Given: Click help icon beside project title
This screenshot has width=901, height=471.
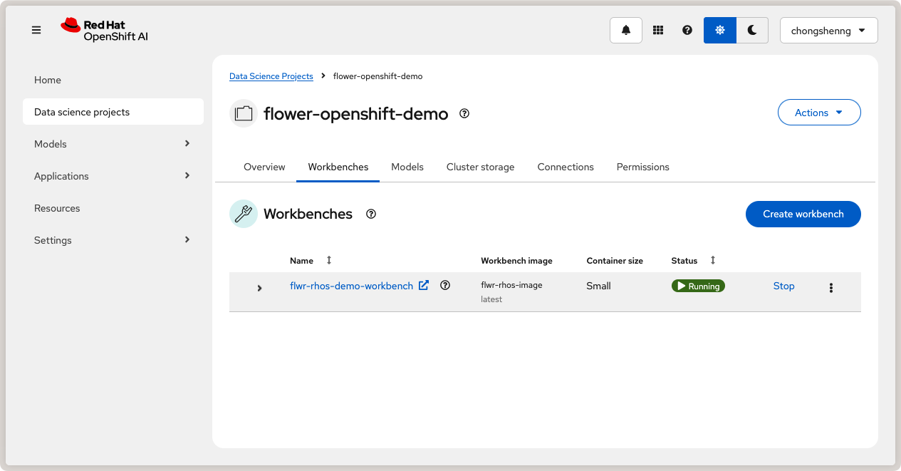Looking at the screenshot, I should click(464, 113).
